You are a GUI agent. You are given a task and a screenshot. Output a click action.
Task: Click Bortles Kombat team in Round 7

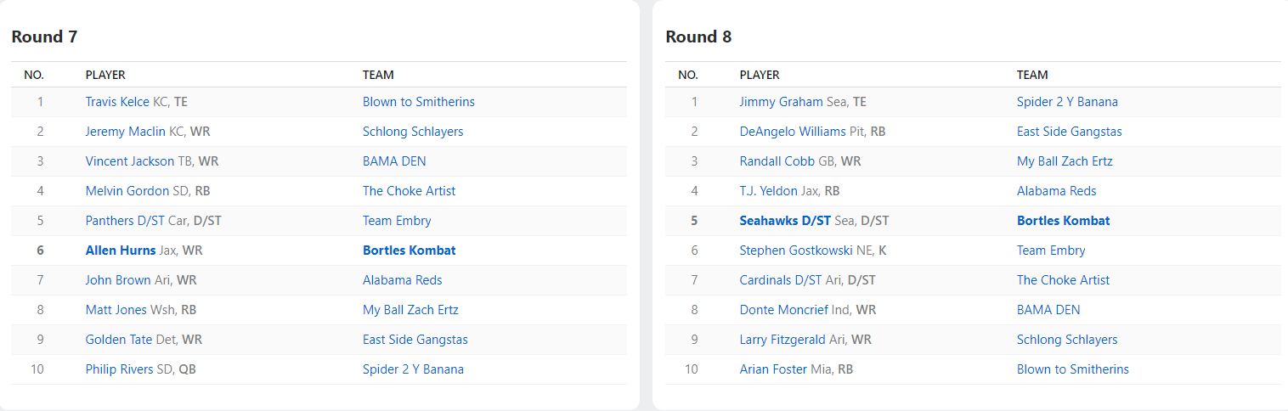pyautogui.click(x=409, y=251)
